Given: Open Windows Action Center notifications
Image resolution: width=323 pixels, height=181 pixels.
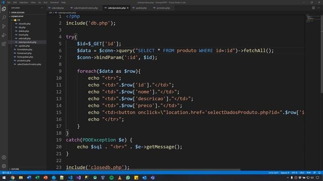Looking at the screenshot, I should click(x=317, y=177).
